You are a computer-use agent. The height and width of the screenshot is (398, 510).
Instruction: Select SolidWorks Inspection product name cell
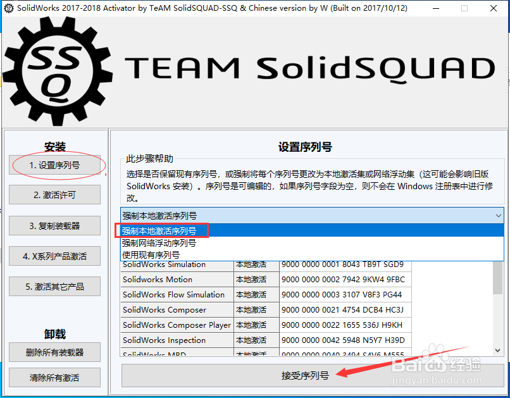click(177, 340)
